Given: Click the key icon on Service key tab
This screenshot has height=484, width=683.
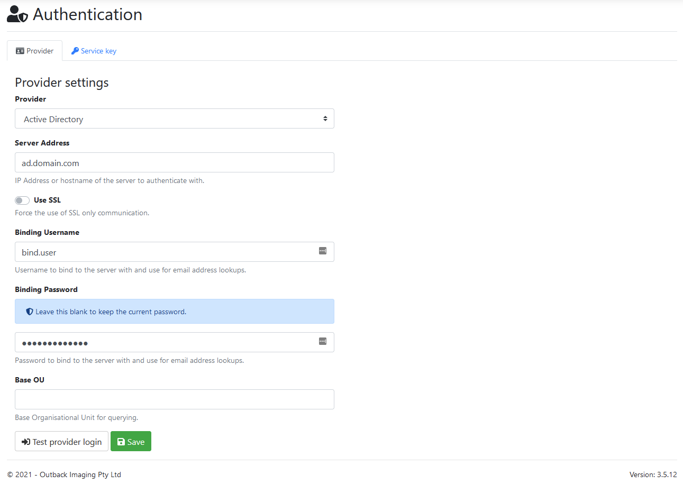Looking at the screenshot, I should 75,51.
